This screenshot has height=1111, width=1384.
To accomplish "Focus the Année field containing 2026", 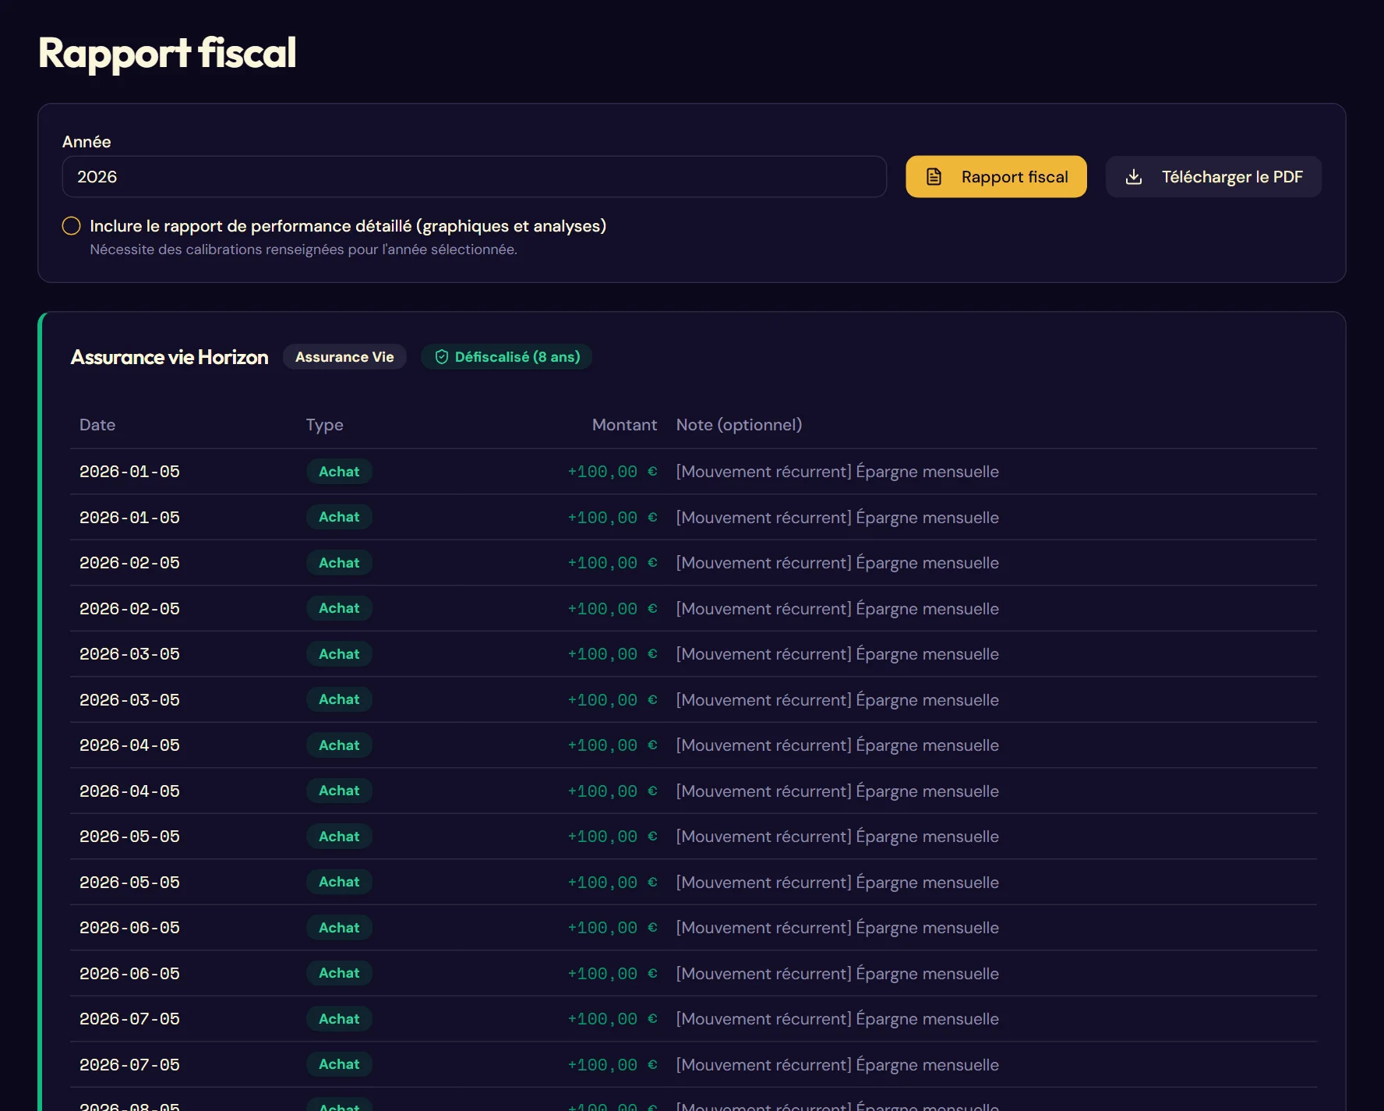I will [474, 177].
